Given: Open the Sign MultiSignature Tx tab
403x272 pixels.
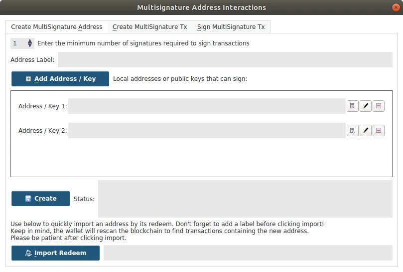Looking at the screenshot, I should point(231,27).
